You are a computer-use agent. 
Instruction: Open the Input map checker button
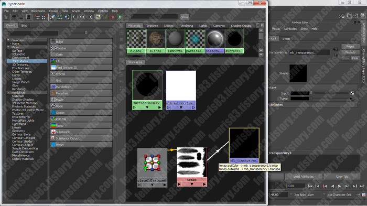tap(352, 93)
